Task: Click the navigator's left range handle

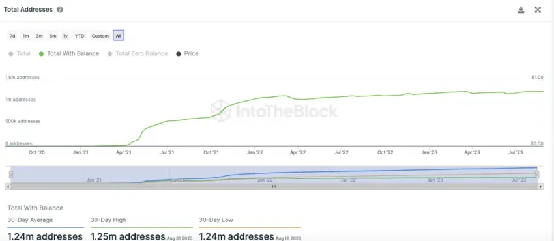Action: pyautogui.click(x=11, y=175)
